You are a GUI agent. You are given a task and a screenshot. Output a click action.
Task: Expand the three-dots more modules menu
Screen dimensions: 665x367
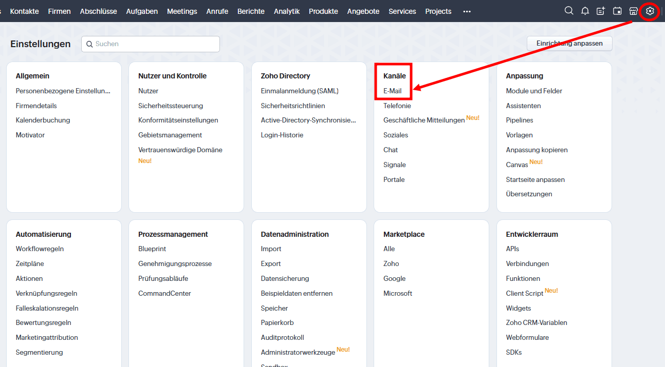point(467,11)
